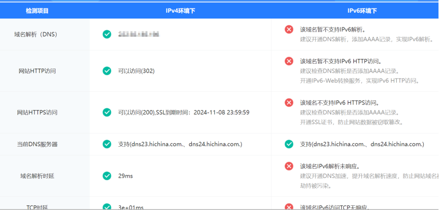Click the green check icon for IPv4 域名解析（DNS）
Screen dimensions: 439x210
click(107, 34)
